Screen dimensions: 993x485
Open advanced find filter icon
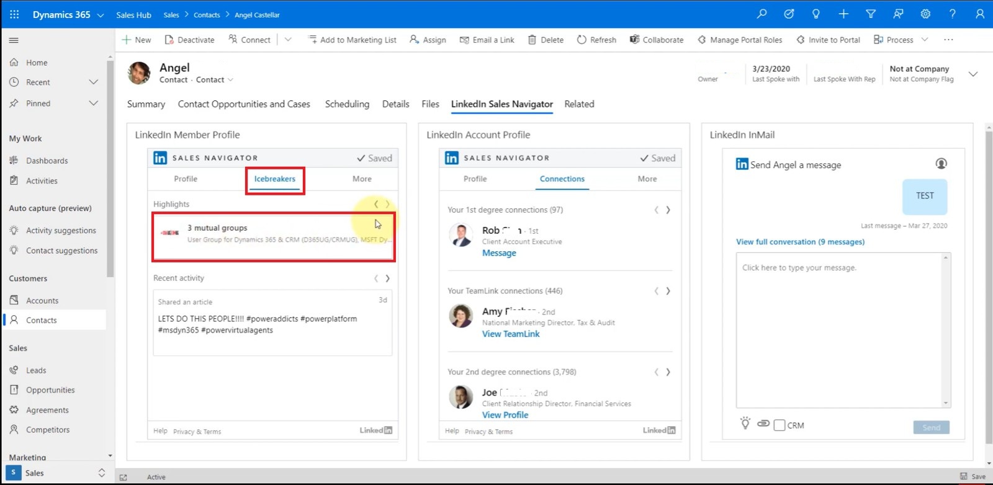point(871,14)
